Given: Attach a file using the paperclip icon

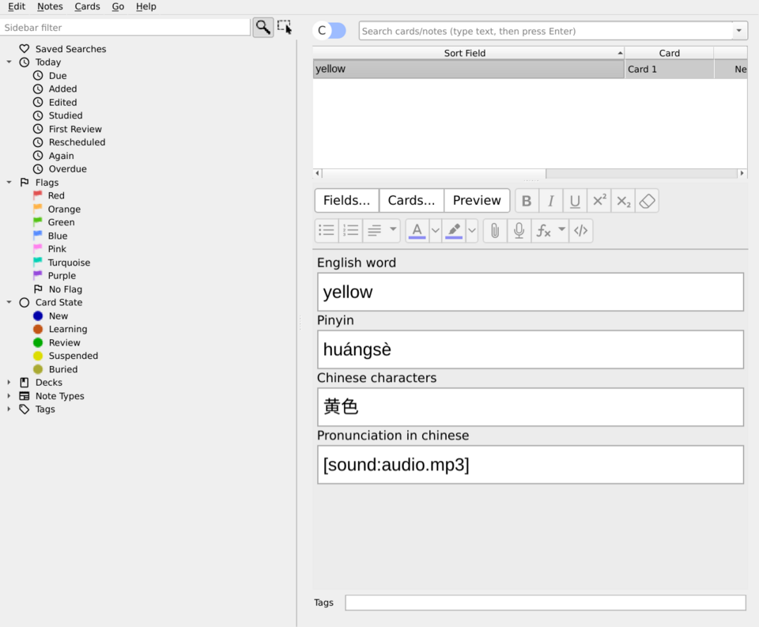Looking at the screenshot, I should tap(494, 230).
